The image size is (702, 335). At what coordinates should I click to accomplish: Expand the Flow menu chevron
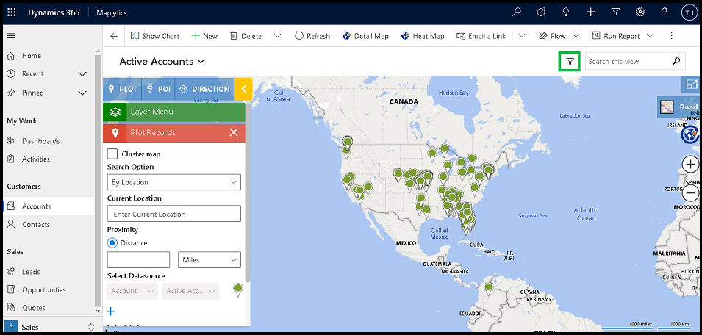576,36
